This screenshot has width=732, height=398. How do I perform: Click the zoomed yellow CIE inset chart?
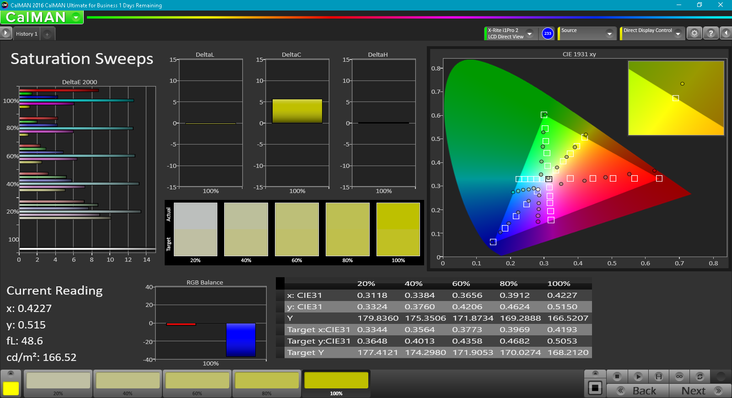pyautogui.click(x=676, y=98)
